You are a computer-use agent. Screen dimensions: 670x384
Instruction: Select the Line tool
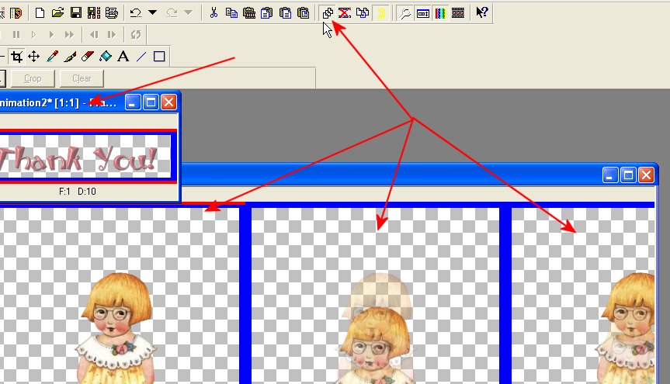[141, 57]
